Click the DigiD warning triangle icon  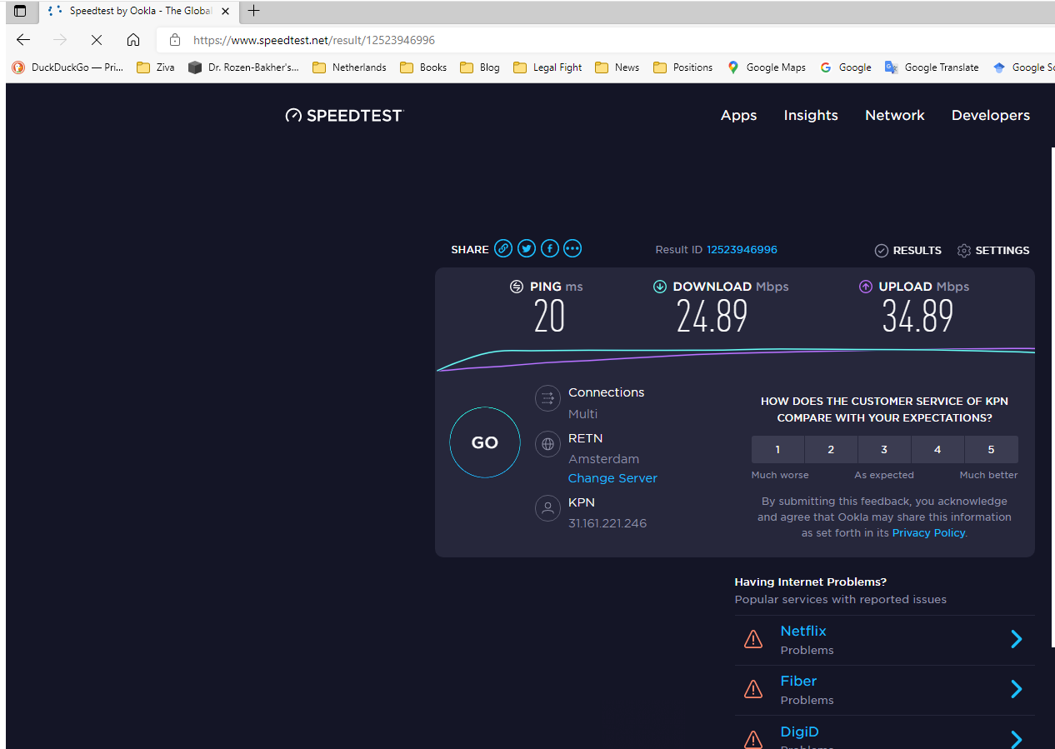click(753, 739)
